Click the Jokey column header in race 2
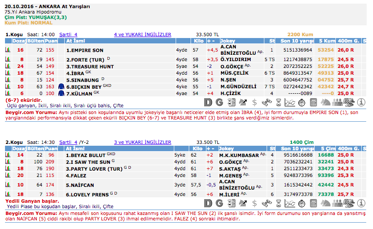The height and width of the screenshot is (229, 373). 227,148
